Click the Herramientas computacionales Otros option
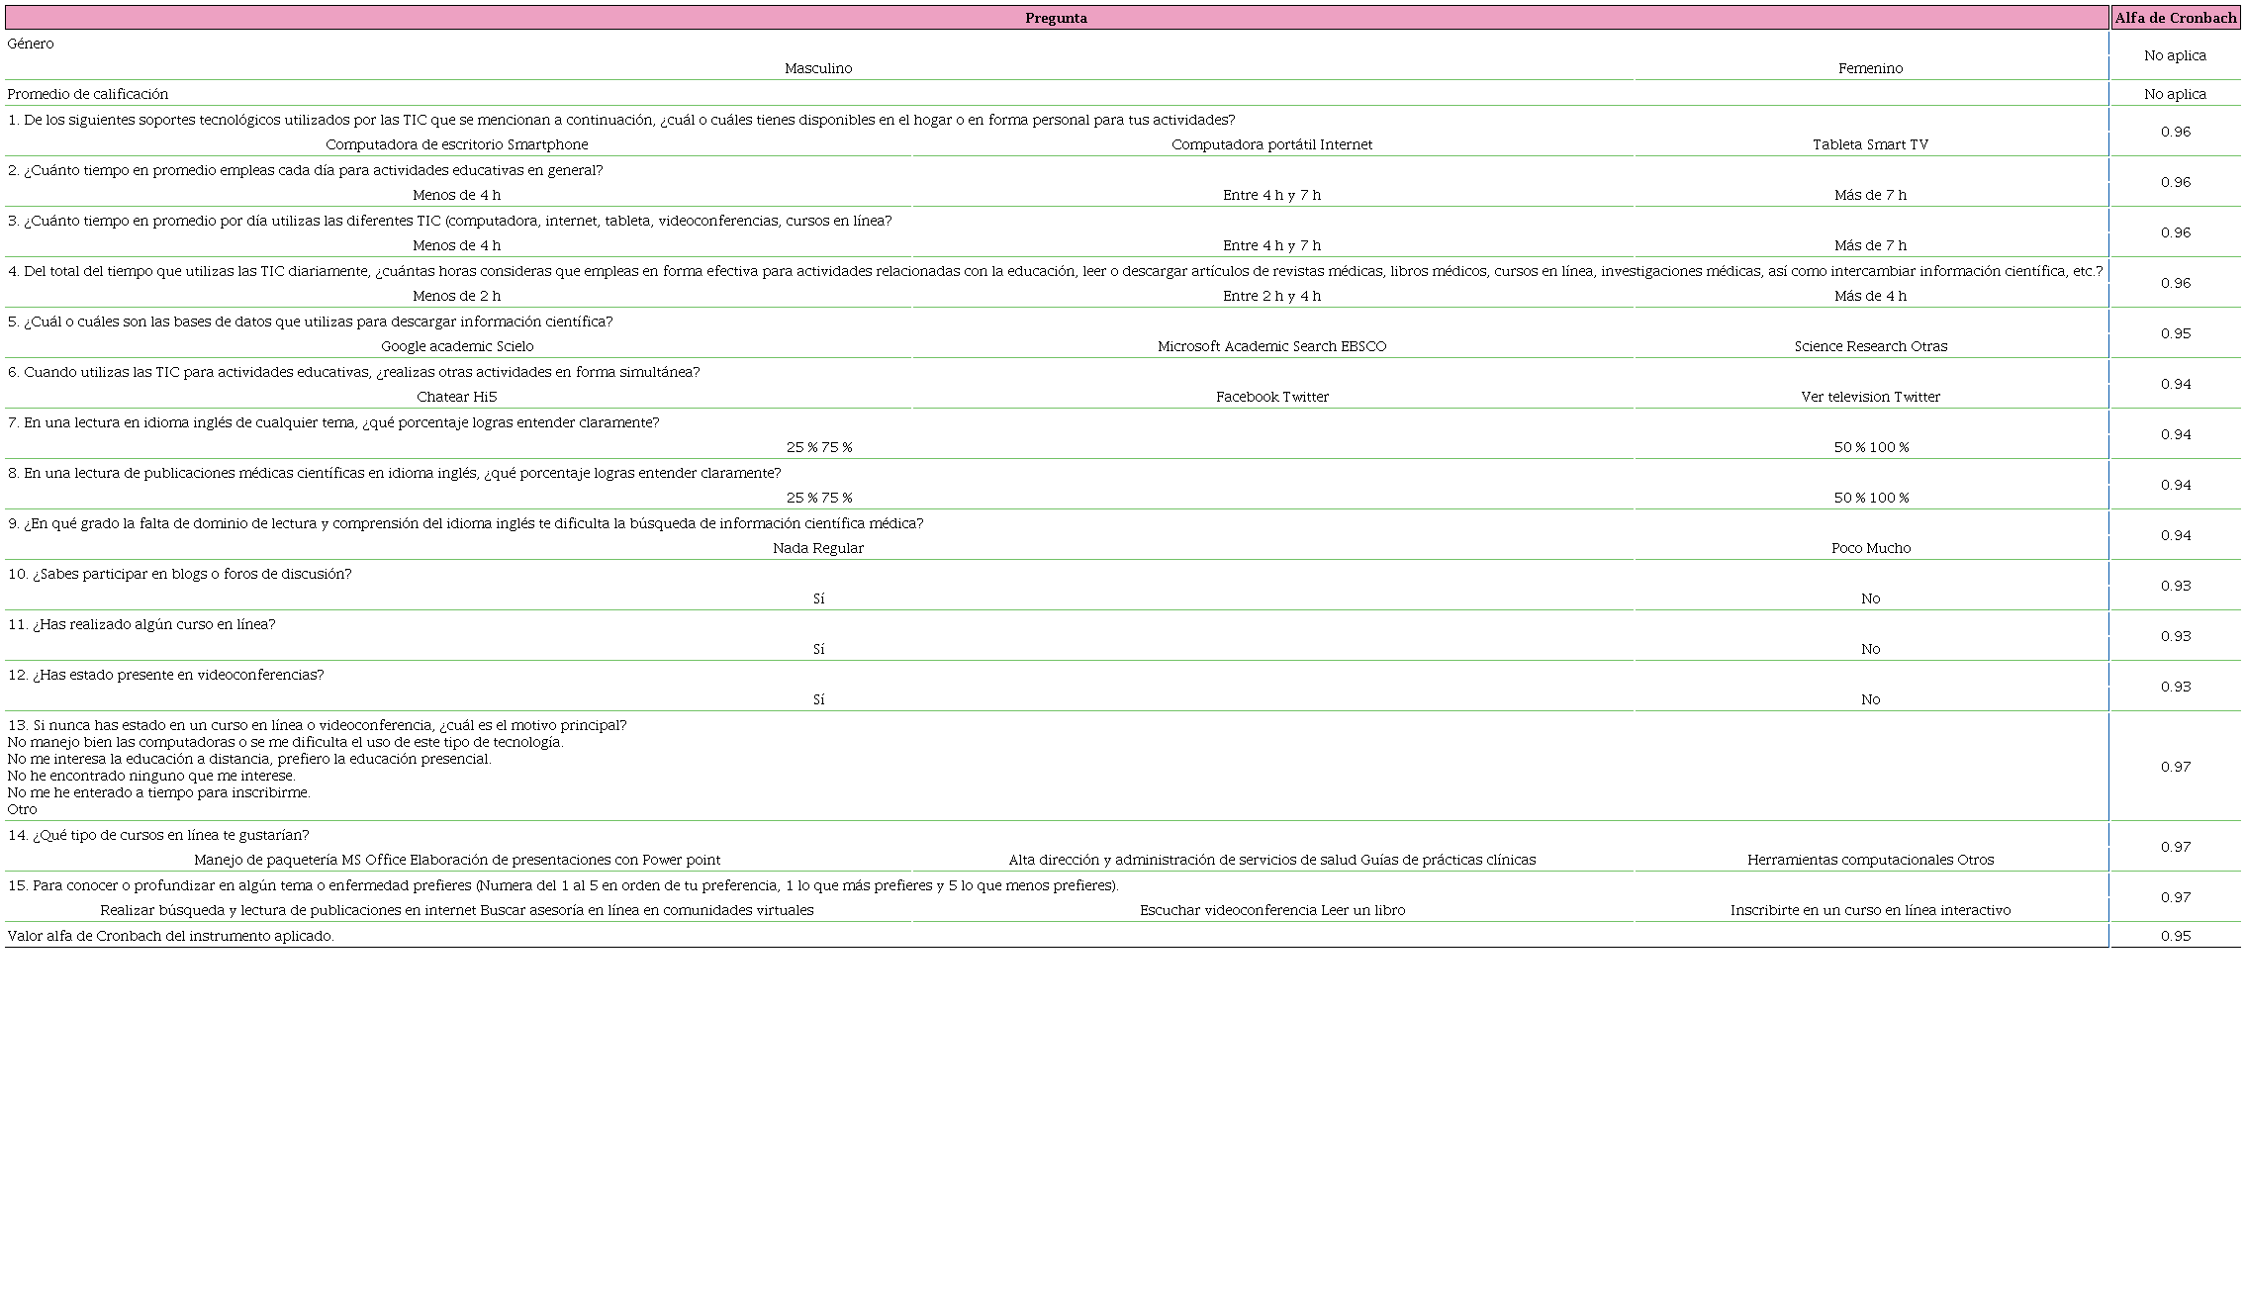The width and height of the screenshot is (2246, 1289). click(x=1870, y=860)
